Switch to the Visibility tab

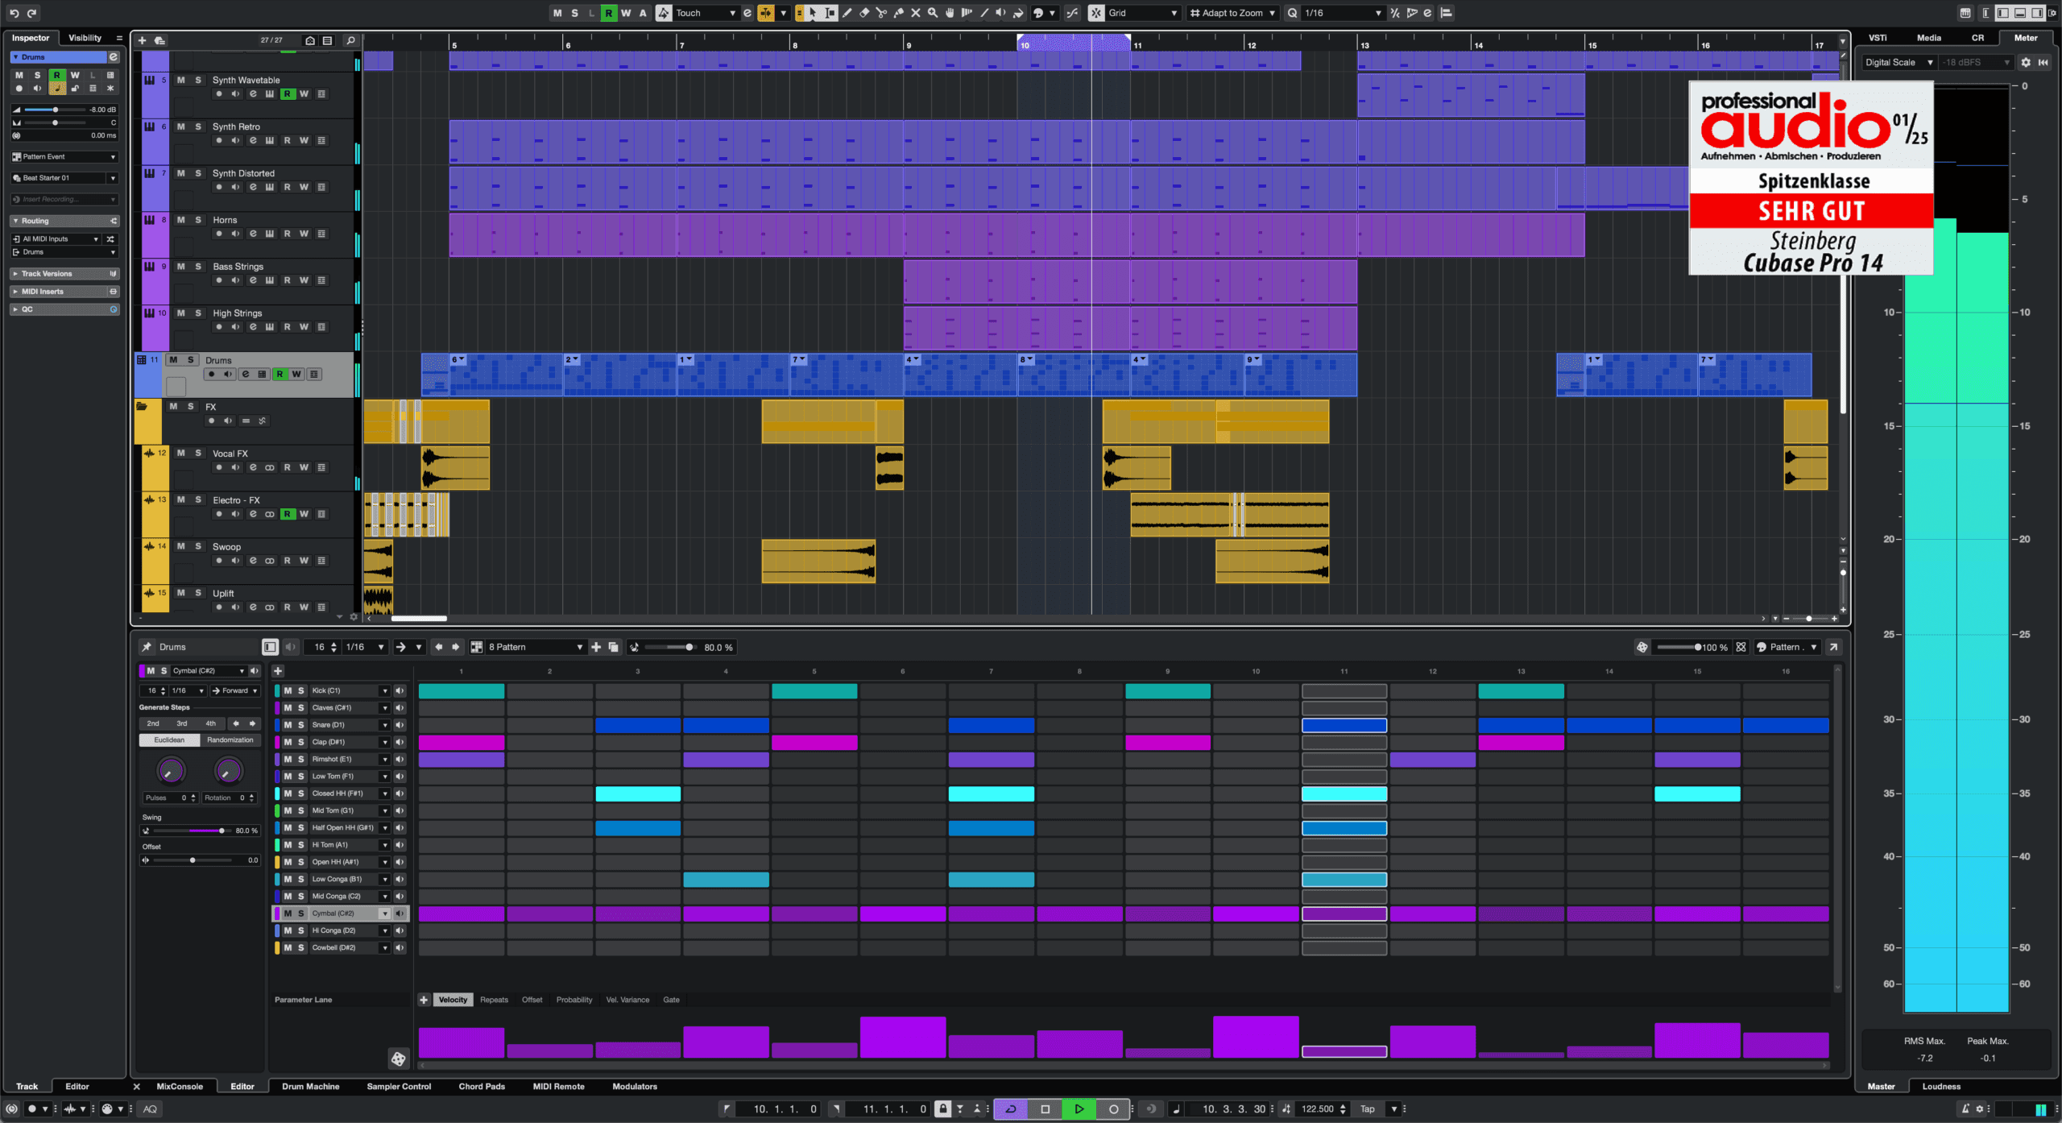tap(85, 38)
